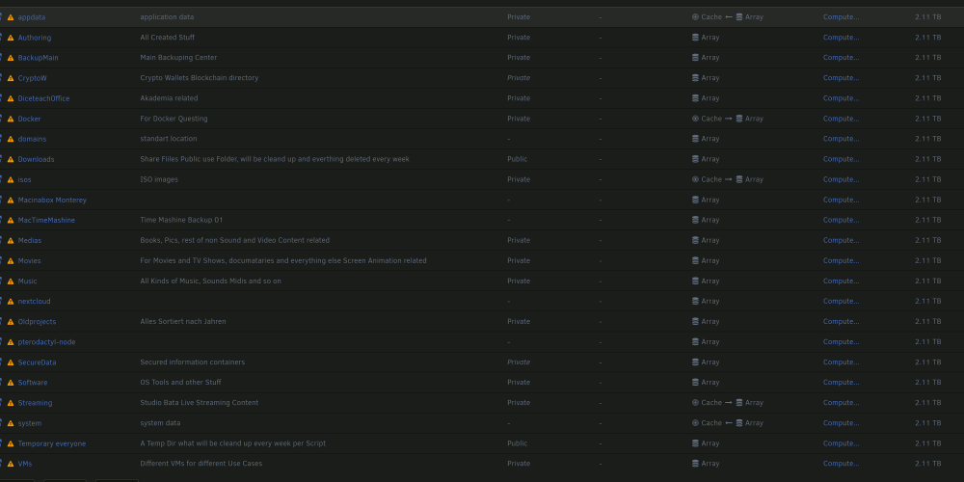Open the system share
Screen dimensions: 964x482
(30, 423)
